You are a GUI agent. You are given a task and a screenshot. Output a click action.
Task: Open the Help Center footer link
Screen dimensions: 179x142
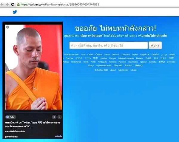123,70
